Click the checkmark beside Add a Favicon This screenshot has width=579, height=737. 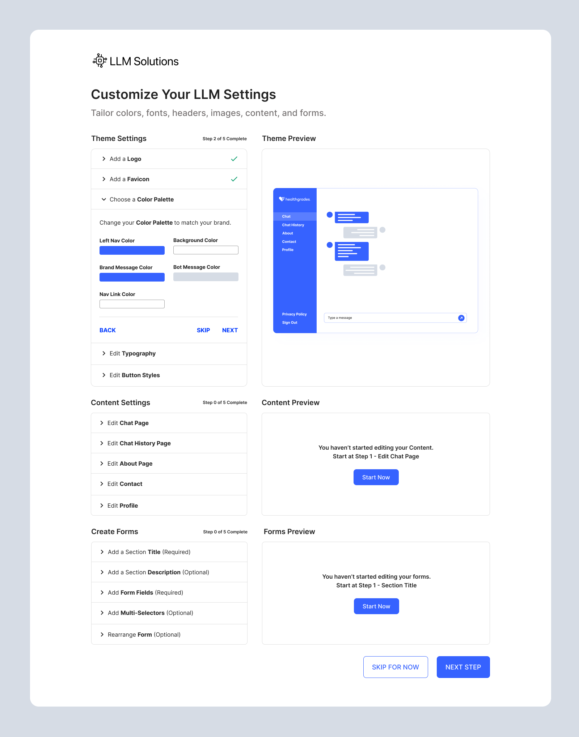coord(234,179)
